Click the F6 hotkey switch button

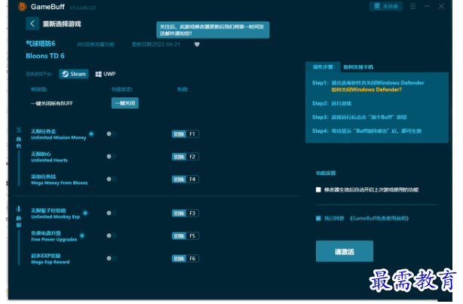[186, 259]
